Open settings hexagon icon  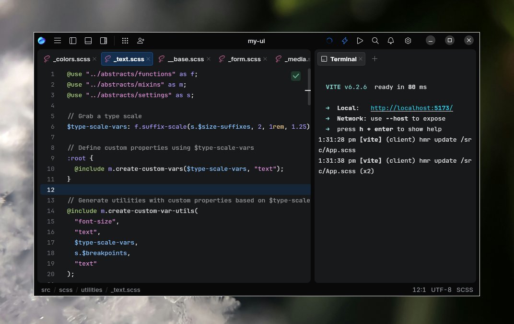pos(408,41)
